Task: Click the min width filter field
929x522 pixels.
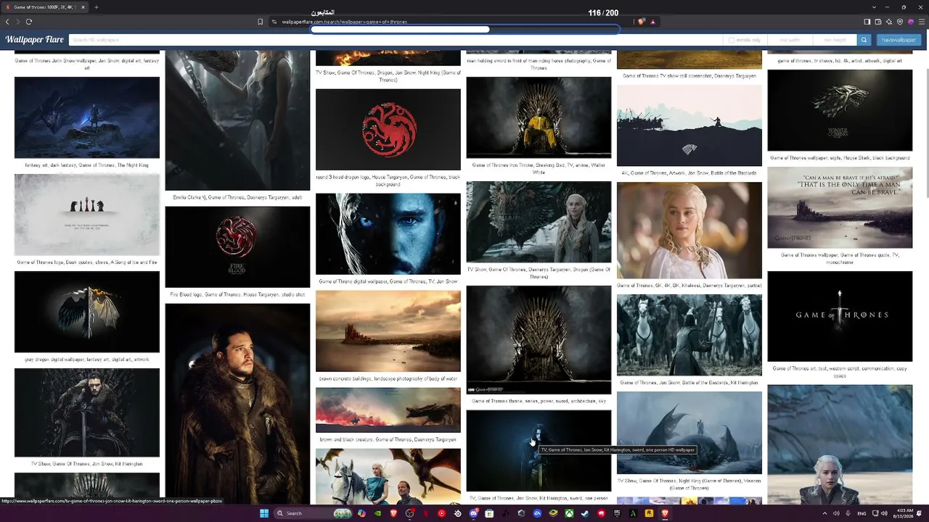Action: (789, 40)
